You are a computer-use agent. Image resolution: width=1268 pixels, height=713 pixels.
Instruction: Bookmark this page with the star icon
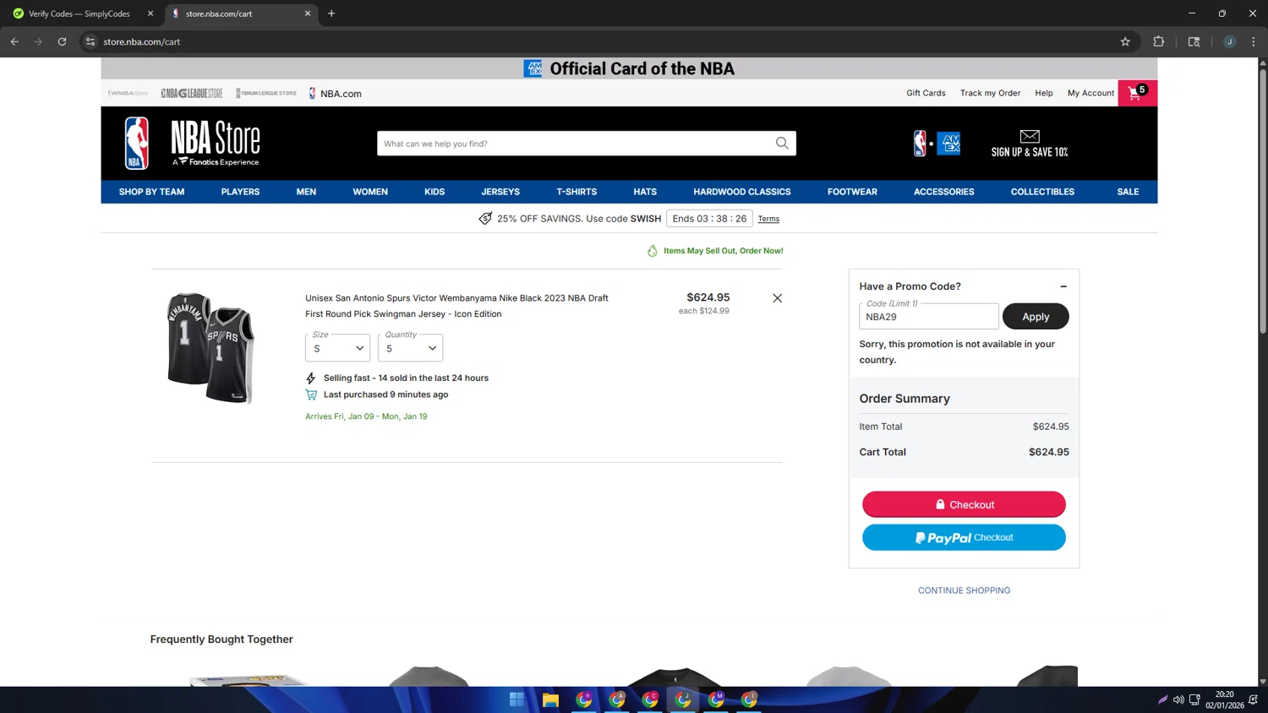pyautogui.click(x=1125, y=41)
